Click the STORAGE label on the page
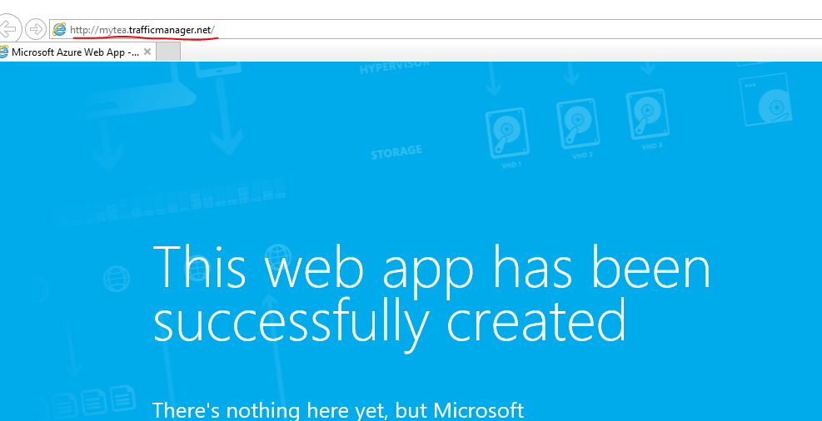The image size is (822, 421). [396, 152]
